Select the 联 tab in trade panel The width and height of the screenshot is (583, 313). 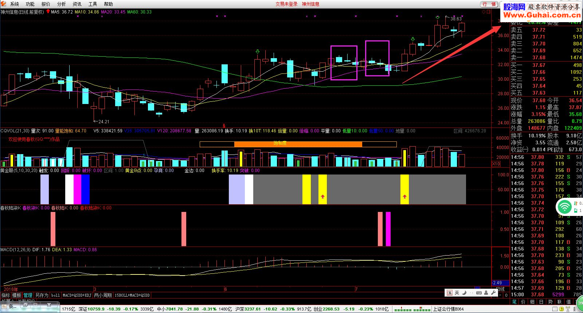pos(560,302)
